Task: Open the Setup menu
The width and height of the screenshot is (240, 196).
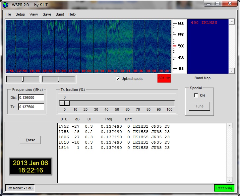Action: 20,14
